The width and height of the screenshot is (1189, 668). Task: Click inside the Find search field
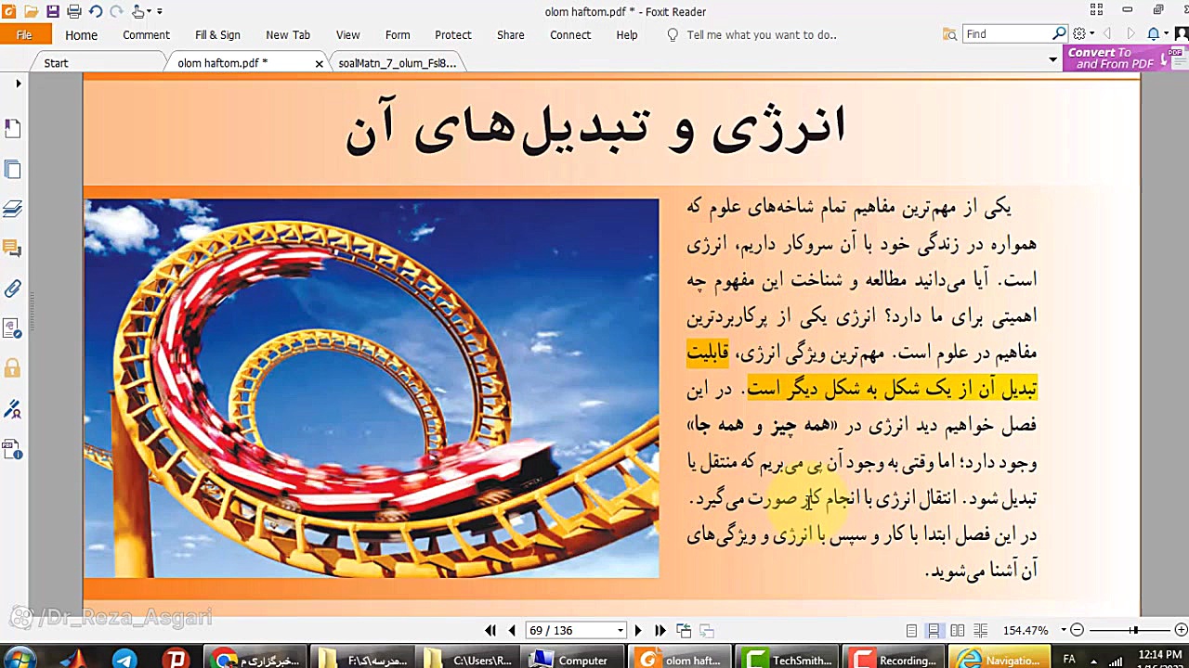tap(1007, 33)
